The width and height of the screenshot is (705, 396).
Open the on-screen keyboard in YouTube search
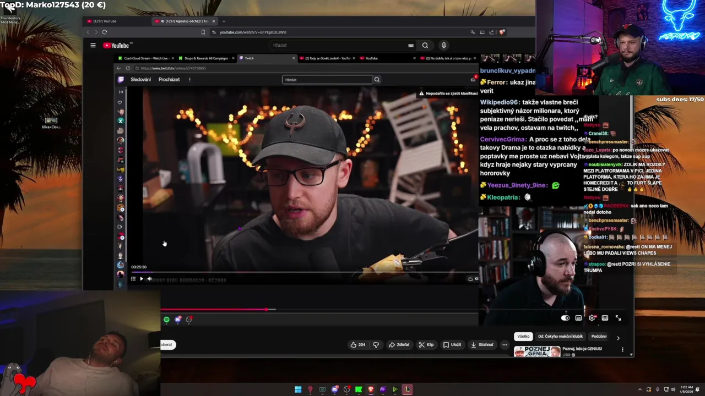(x=411, y=45)
